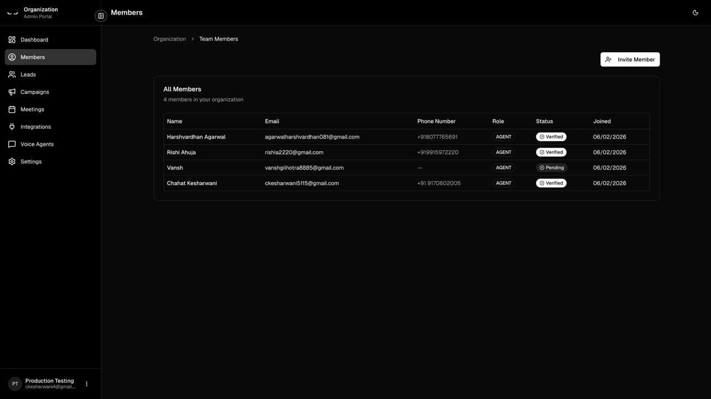
Task: Click the Leads people icon
Action: pyautogui.click(x=12, y=74)
